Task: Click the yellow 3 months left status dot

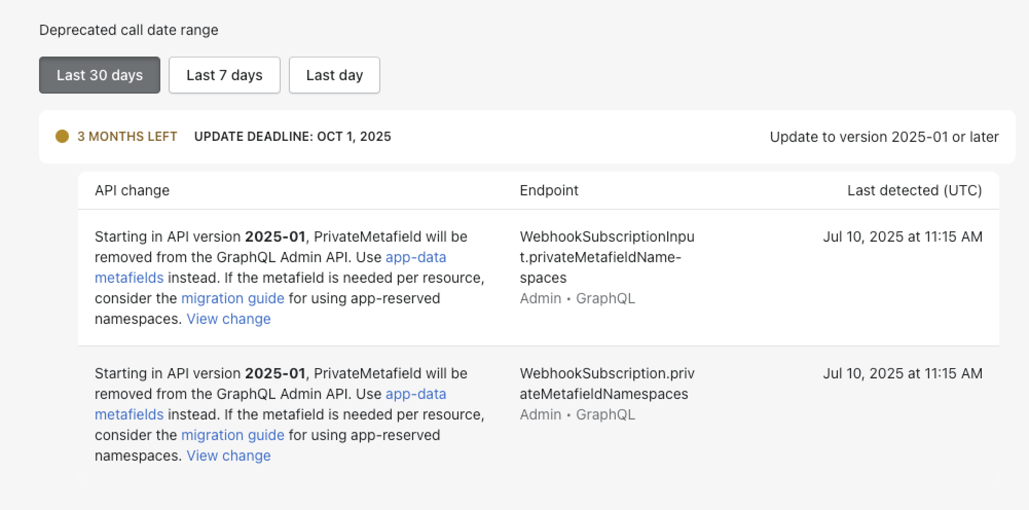Action: coord(62,136)
